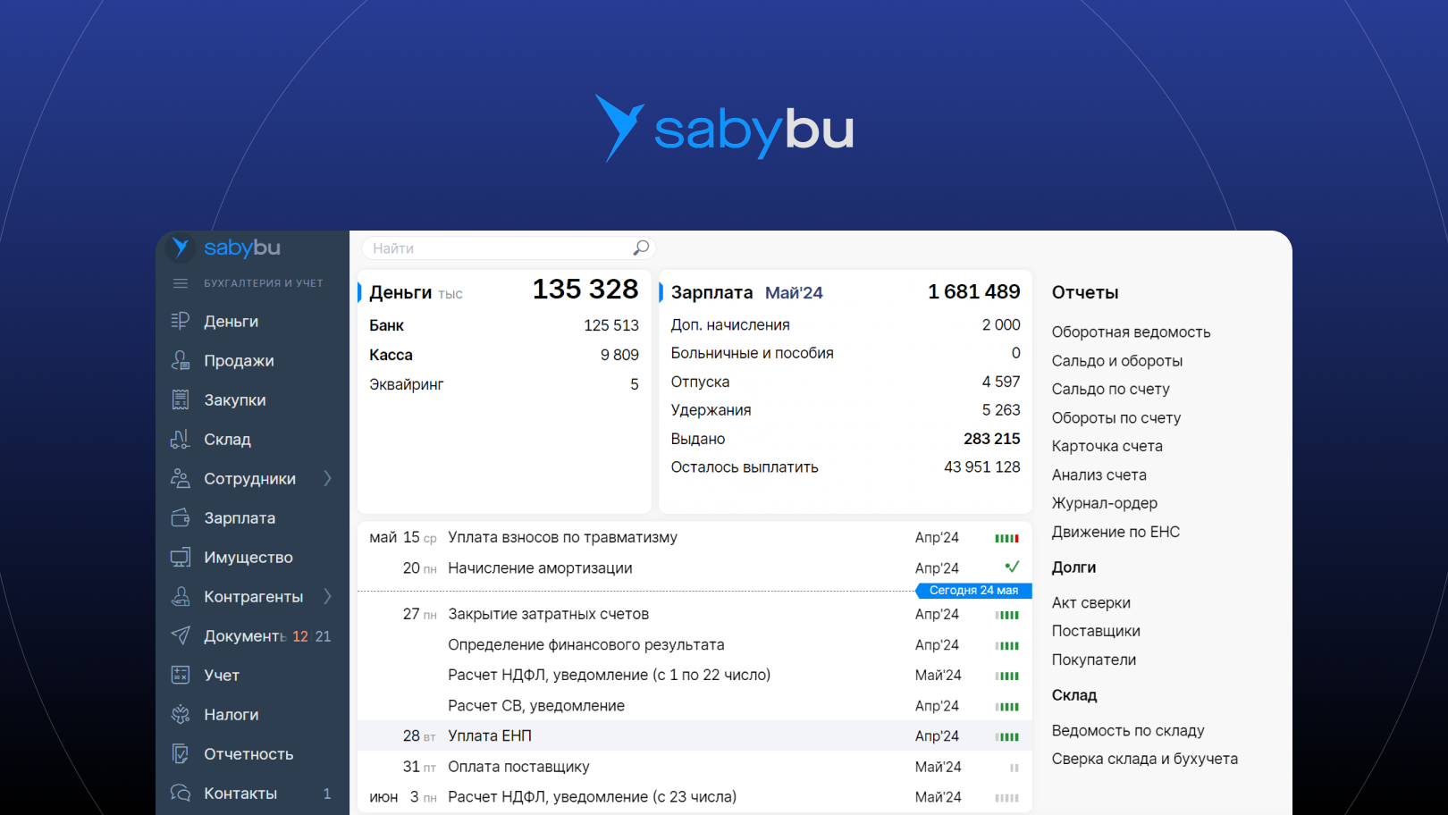This screenshot has height=815, width=1448.
Task: Select the Больничные и пособия row
Action: point(846,353)
